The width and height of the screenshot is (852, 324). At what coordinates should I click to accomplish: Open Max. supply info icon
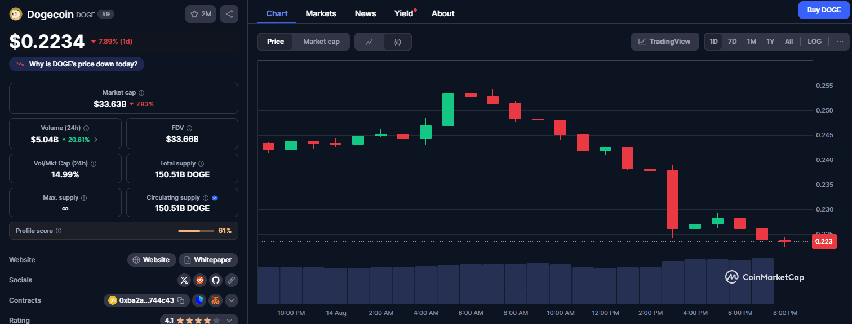pyautogui.click(x=84, y=198)
